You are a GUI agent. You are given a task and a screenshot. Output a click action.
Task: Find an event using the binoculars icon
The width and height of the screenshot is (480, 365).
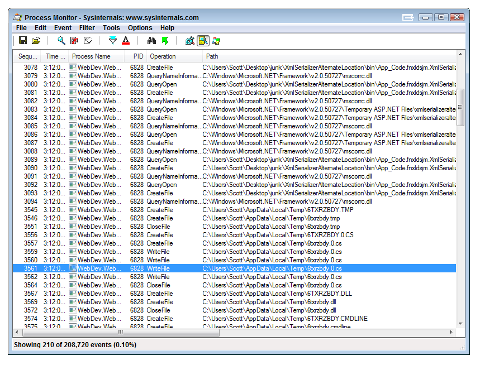point(151,40)
